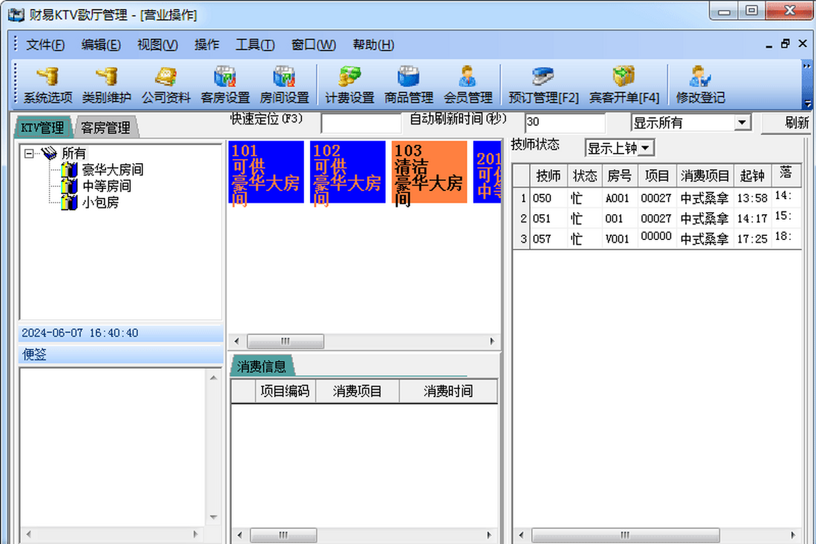Open the 文件(F) menu

(x=45, y=45)
